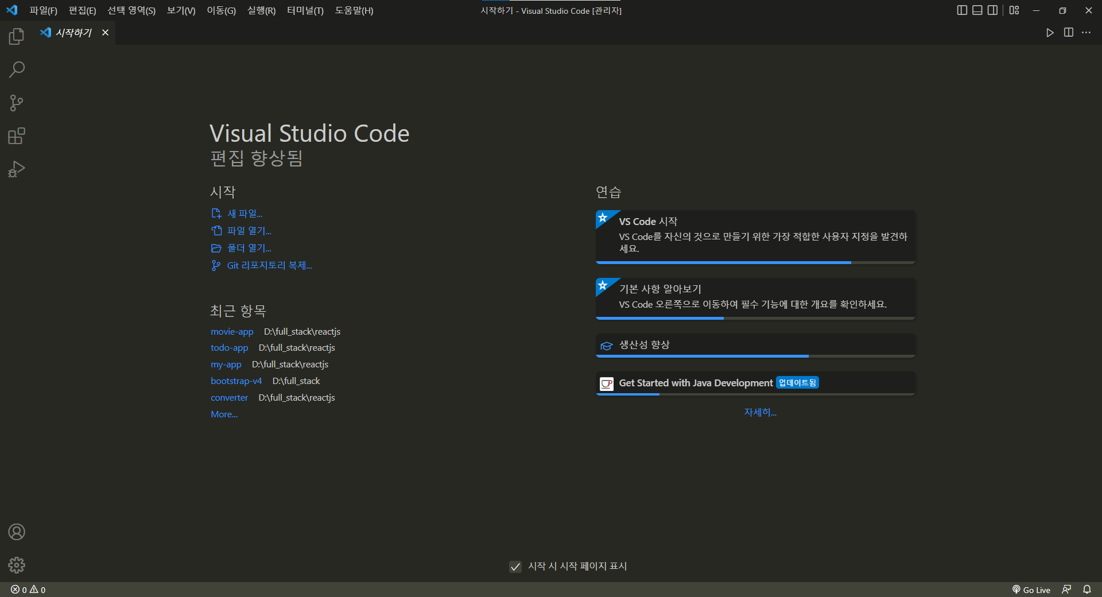Viewport: 1102px width, 597px height.
Task: Select the 시작하기 editor tab
Action: [74, 33]
